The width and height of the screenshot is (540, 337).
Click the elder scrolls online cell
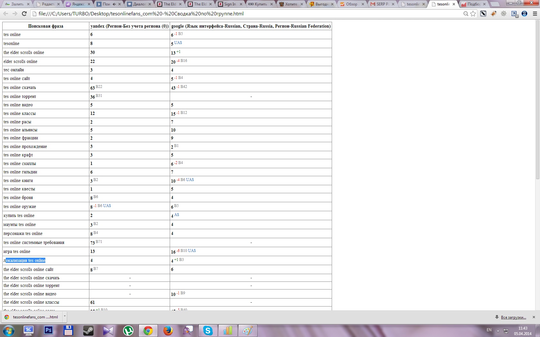(46, 62)
